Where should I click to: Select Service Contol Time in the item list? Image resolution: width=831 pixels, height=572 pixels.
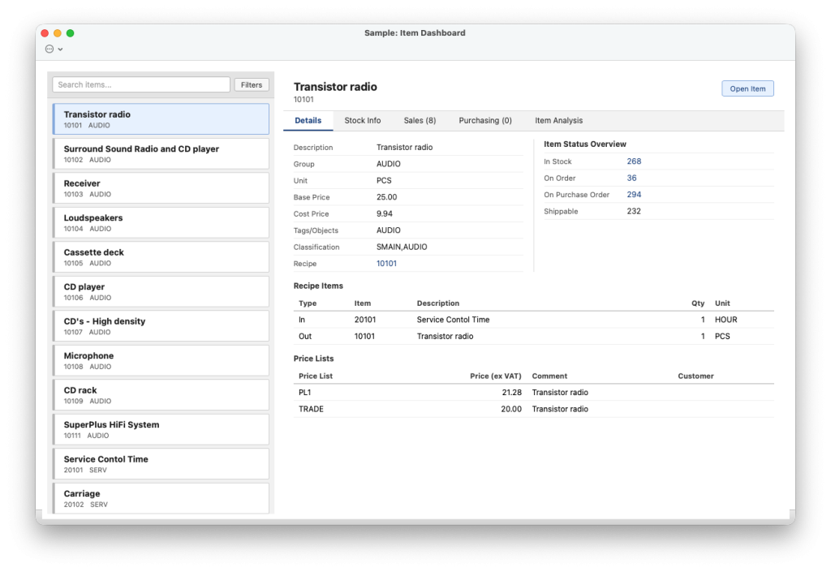[161, 463]
